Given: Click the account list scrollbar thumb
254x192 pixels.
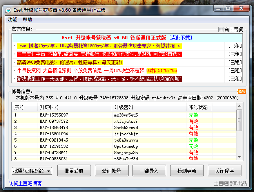Looking at the screenshot, I should click(x=239, y=120).
